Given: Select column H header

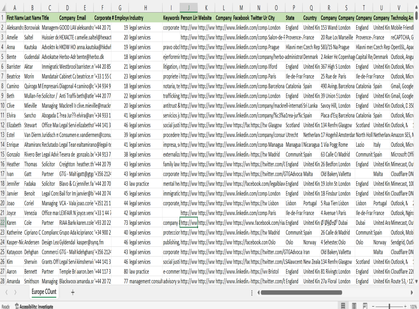Looking at the screenshot, I should tap(145, 8).
